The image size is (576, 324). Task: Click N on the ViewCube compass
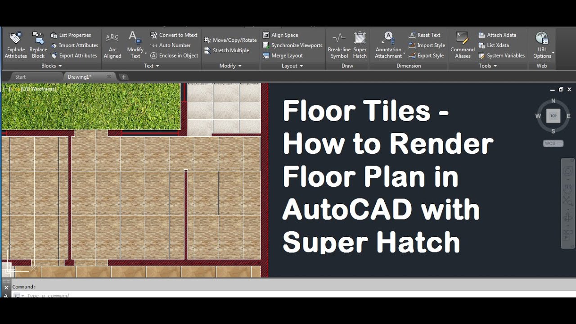[553, 101]
